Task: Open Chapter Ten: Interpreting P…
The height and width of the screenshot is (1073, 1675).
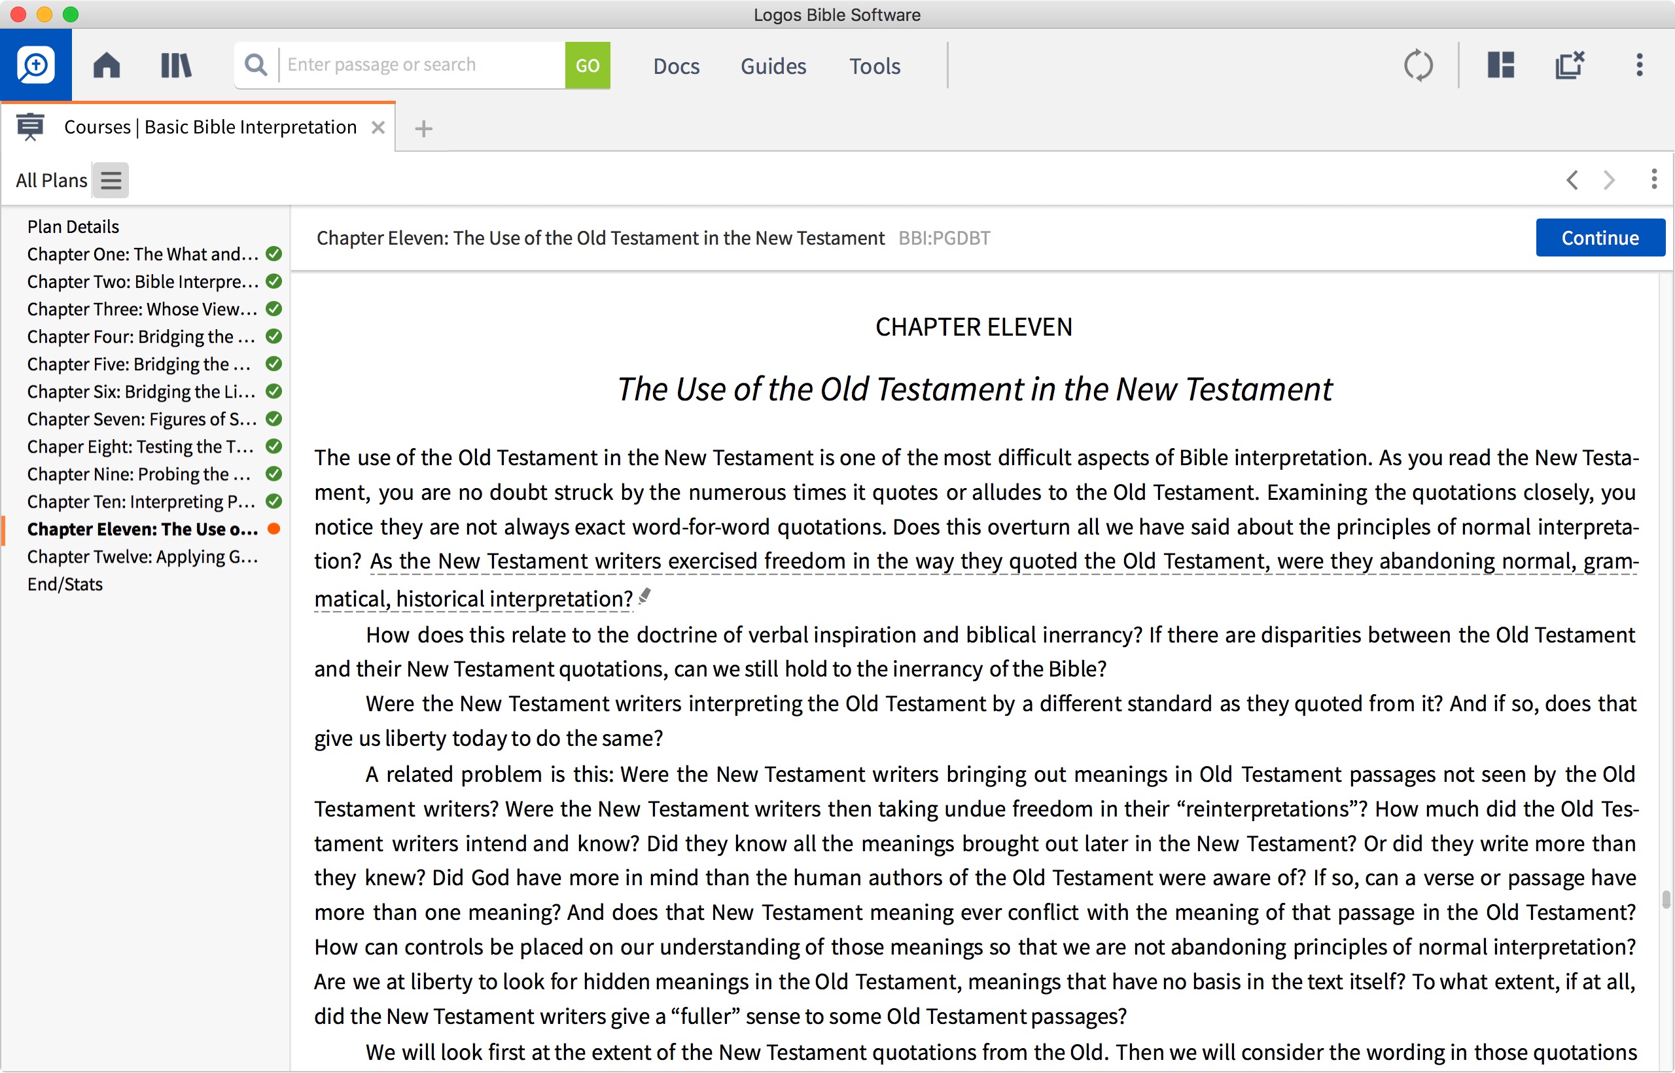Action: click(141, 502)
